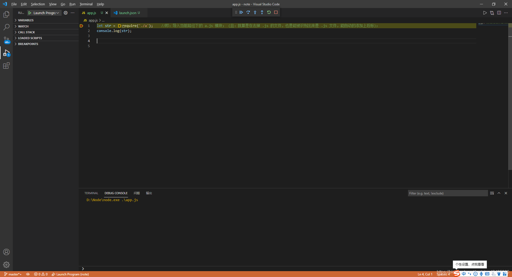Viewport: 512px width, 277px height.
Task: Click the debug console input prompt chevron
Action: [83, 269]
